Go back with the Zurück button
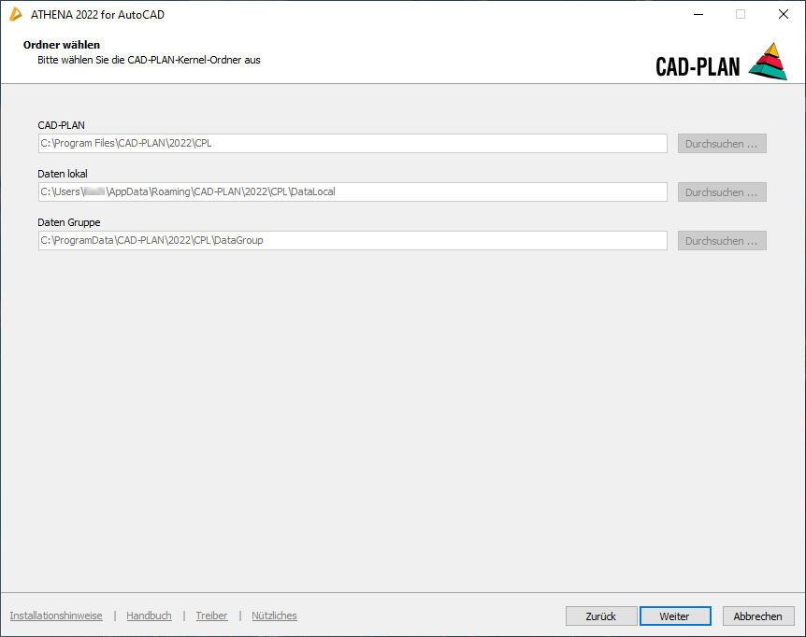 [601, 616]
